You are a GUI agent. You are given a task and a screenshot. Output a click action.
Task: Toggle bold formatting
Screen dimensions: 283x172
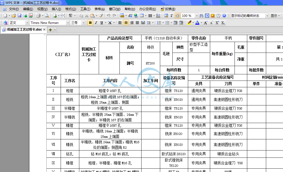point(90,23)
